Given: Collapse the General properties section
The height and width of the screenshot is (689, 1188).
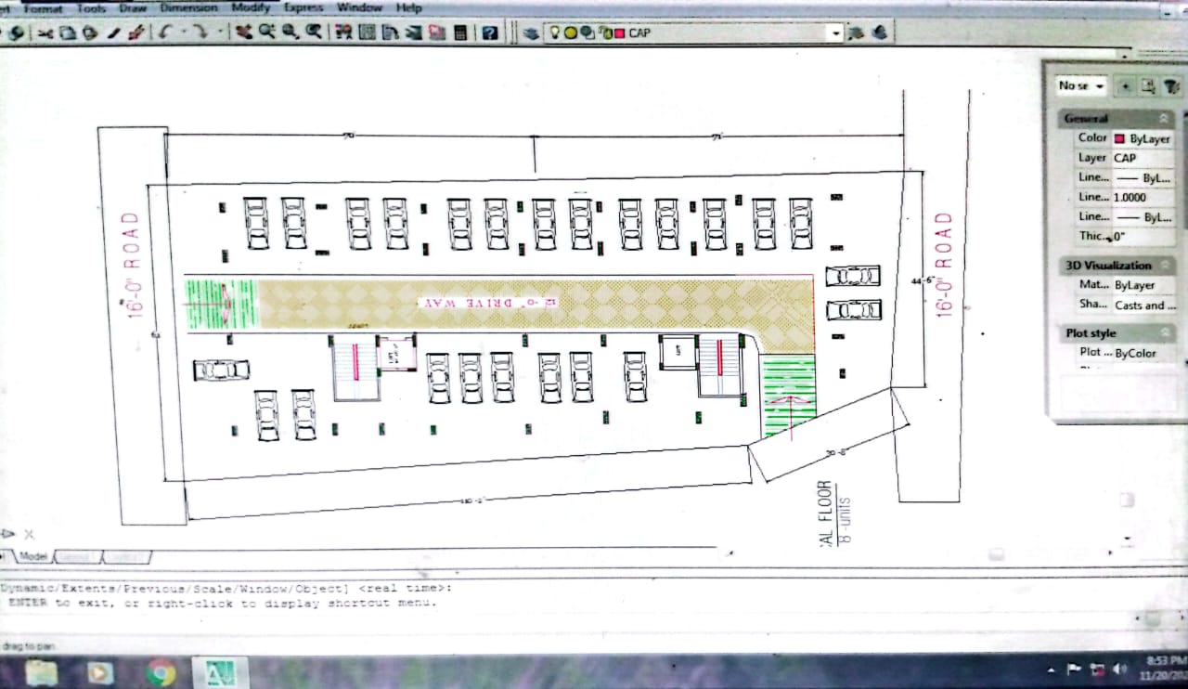Looking at the screenshot, I should [x=1164, y=119].
